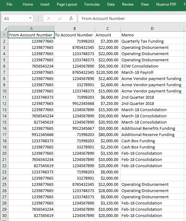186x221 pixels.
Task: Click Cash Box Funding in row 18
Action: (x=152, y=141)
